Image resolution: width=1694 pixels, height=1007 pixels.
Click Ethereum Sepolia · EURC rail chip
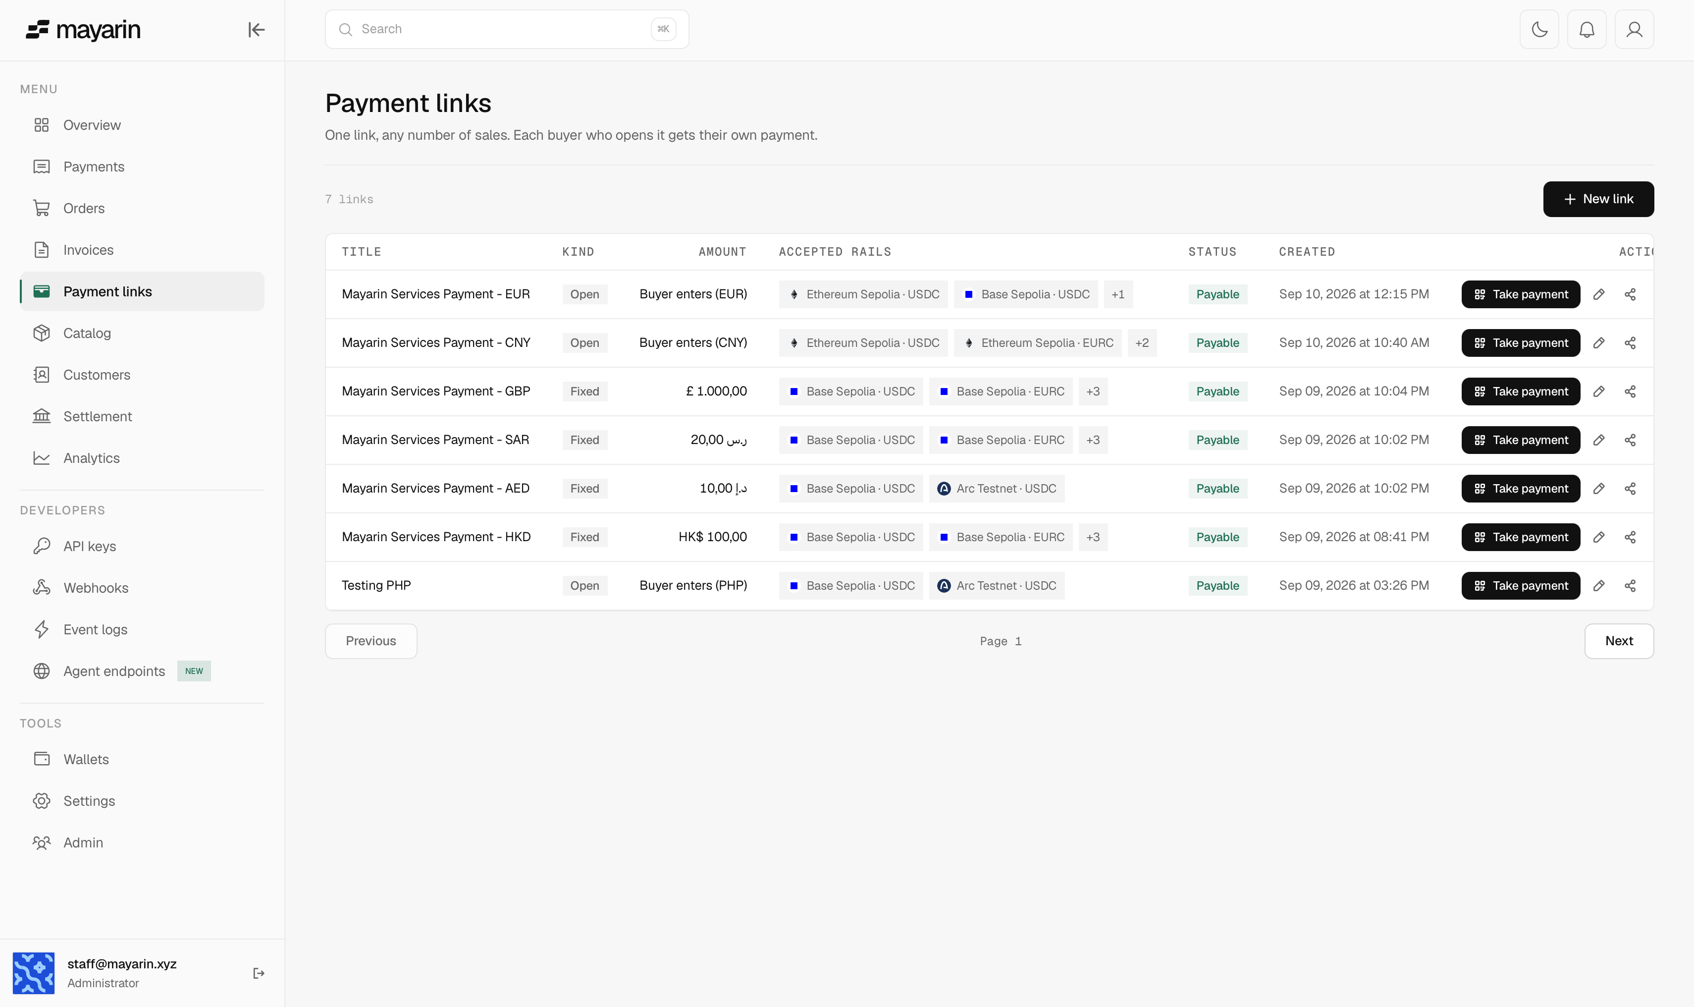pyautogui.click(x=1038, y=342)
